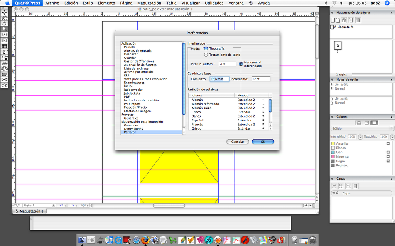Click the Incremento input field
The image size is (395, 246).
[x=261, y=79]
